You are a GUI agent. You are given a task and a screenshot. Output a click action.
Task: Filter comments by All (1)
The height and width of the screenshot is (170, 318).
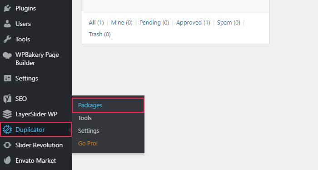point(96,23)
